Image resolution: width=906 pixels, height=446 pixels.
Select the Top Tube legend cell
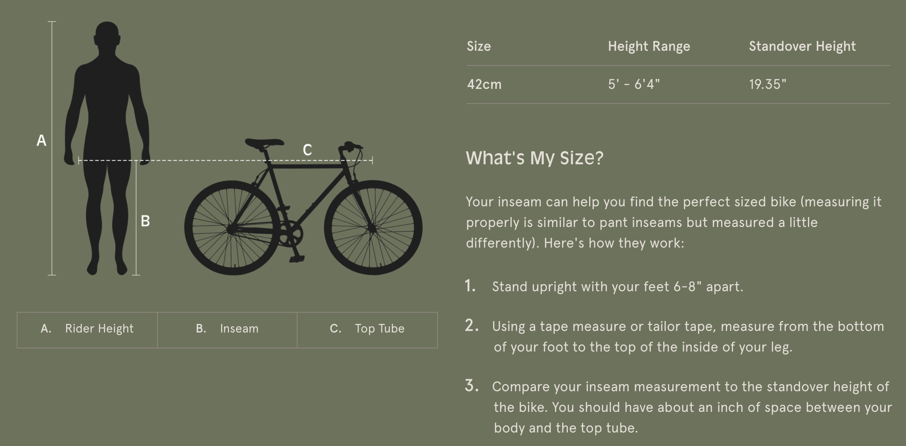point(367,329)
